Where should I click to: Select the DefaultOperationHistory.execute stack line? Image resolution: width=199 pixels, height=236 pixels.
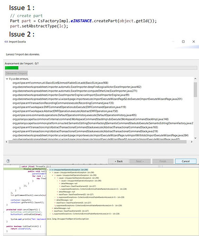tap(75, 115)
